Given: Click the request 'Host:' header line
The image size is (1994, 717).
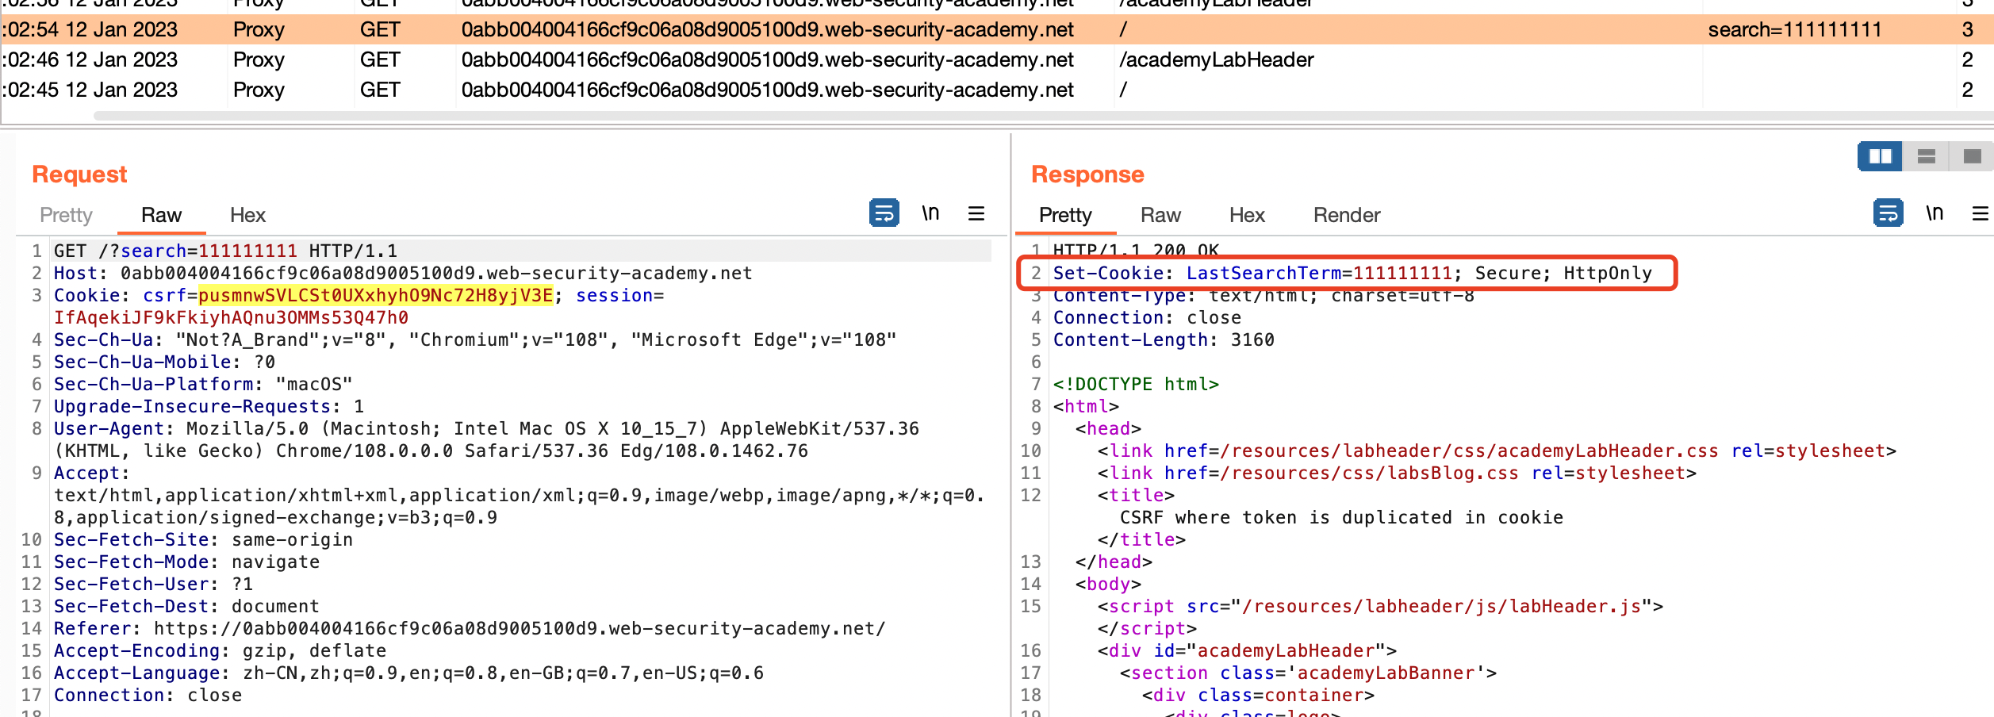Looking at the screenshot, I should click(x=403, y=273).
